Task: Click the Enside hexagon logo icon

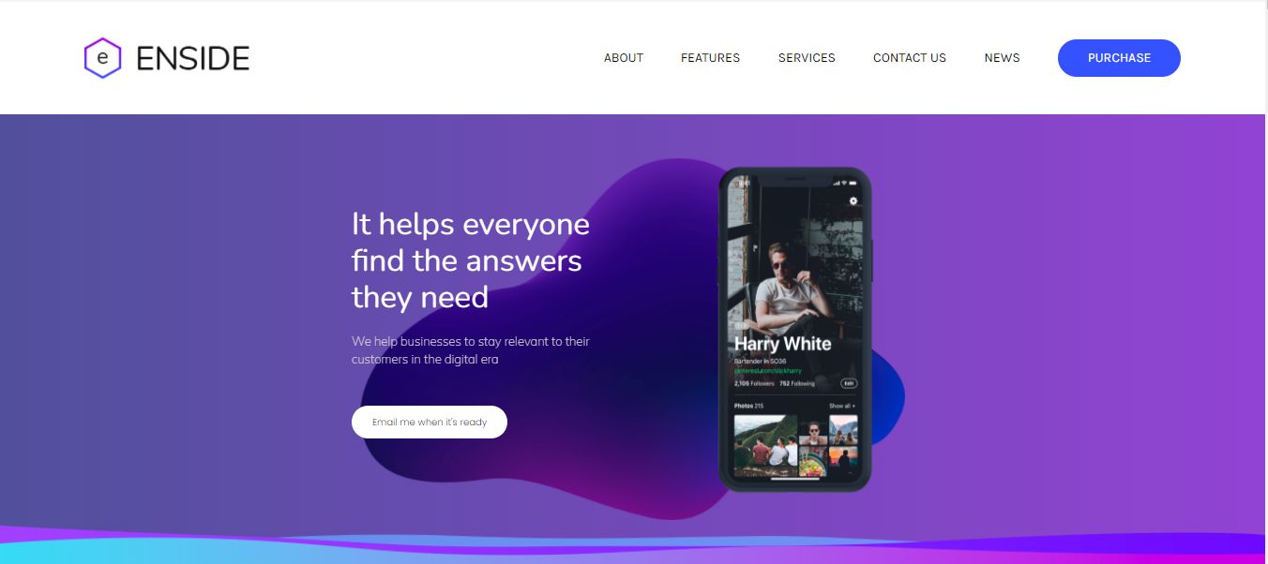Action: click(x=102, y=58)
